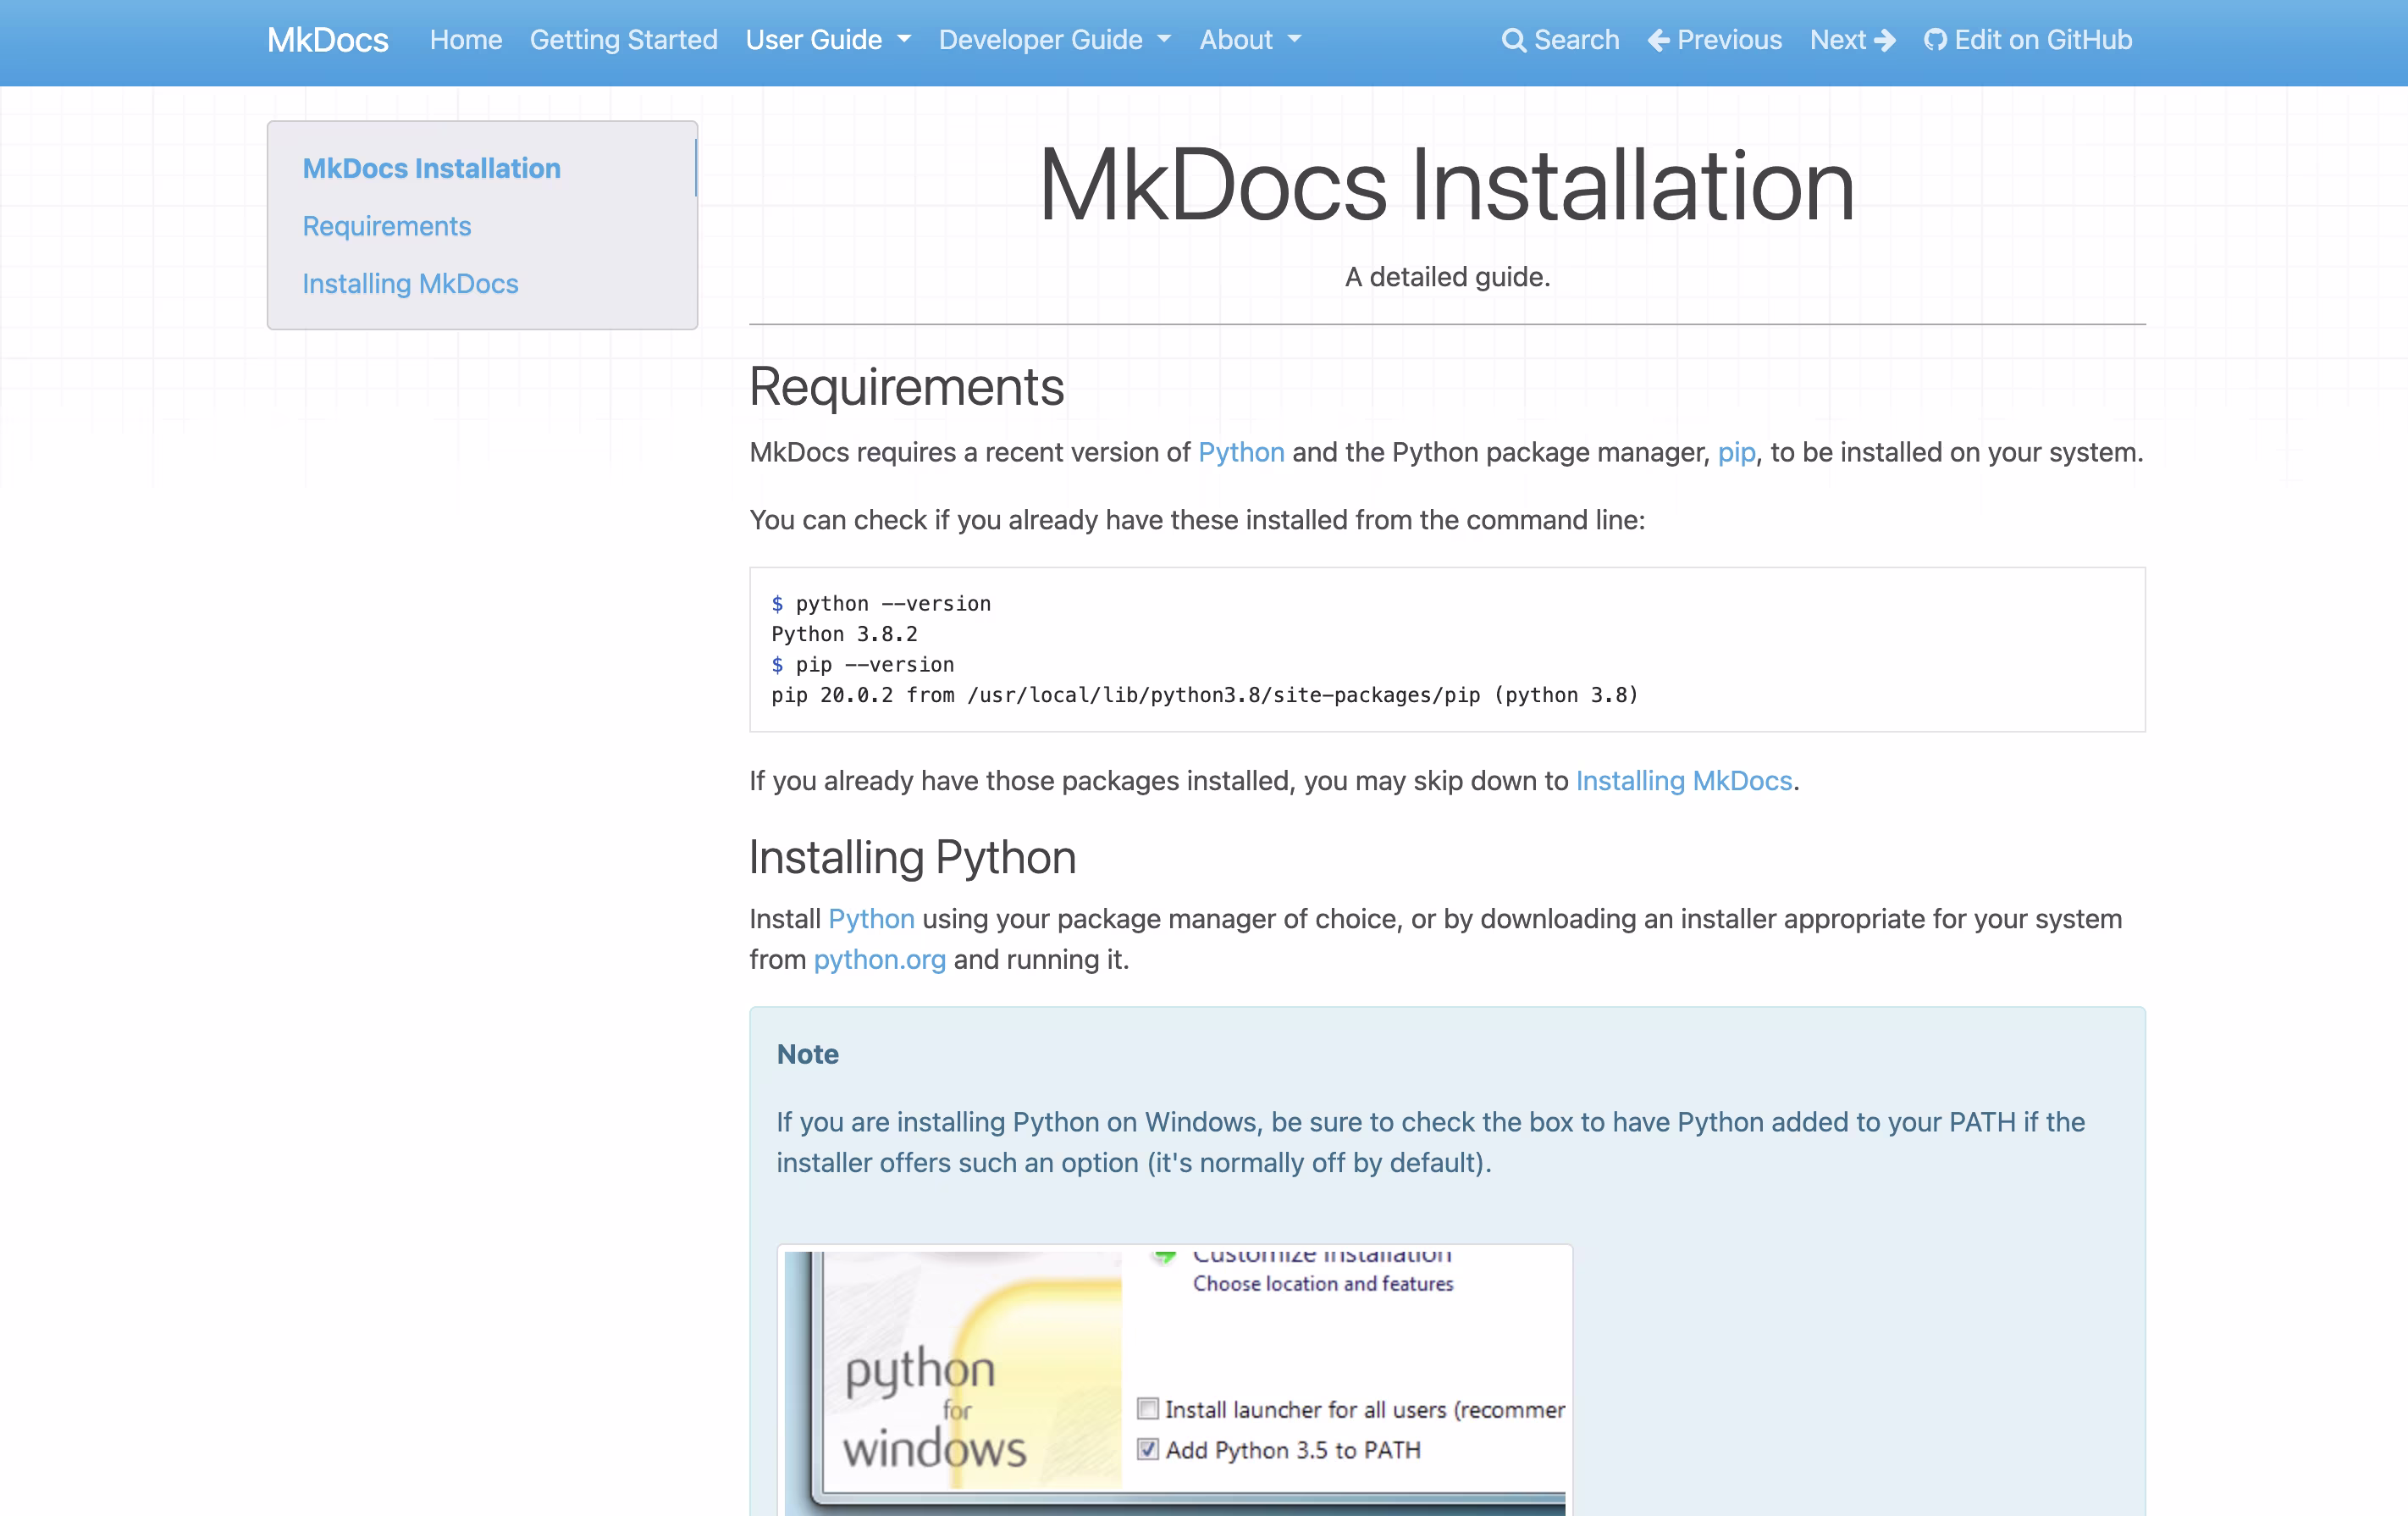The image size is (2408, 1516).
Task: Select Installing MkDocs in the sidebar
Action: tap(410, 284)
